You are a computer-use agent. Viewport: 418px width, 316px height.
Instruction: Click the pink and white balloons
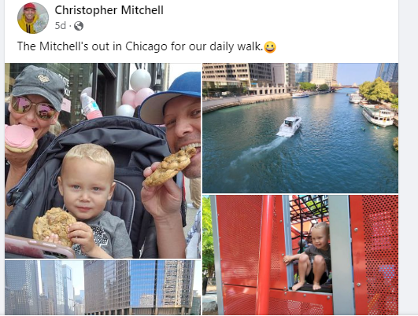click(x=136, y=92)
